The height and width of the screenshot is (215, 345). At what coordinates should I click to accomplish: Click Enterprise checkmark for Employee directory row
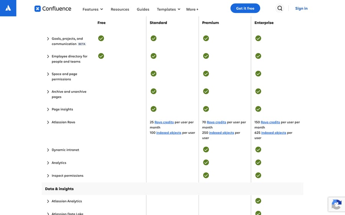point(258,56)
